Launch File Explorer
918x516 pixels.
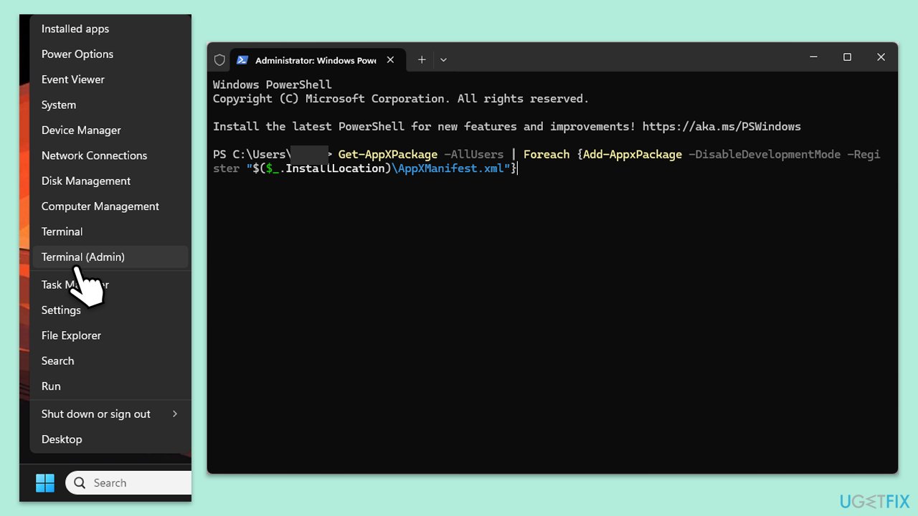click(110, 335)
